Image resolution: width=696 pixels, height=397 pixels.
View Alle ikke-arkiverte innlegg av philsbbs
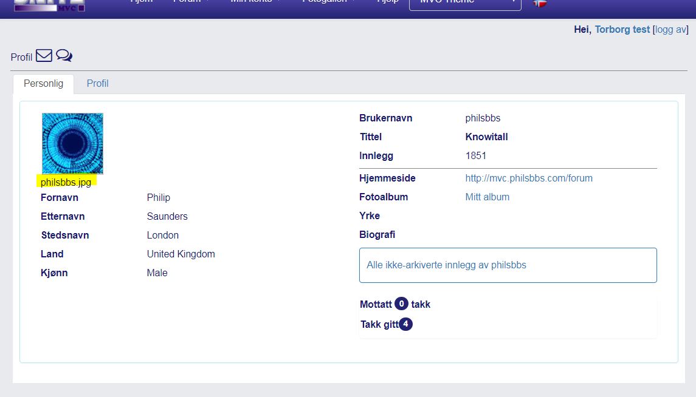tap(446, 265)
